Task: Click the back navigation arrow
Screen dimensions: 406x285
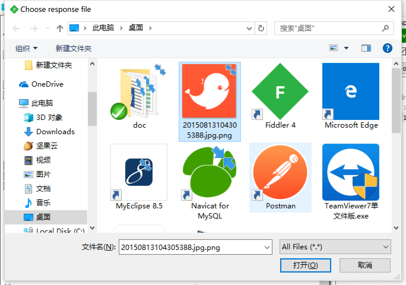Action: point(16,28)
